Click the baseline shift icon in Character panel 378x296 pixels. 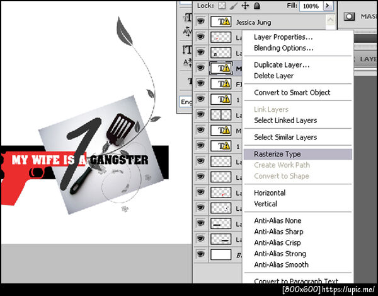[188, 62]
